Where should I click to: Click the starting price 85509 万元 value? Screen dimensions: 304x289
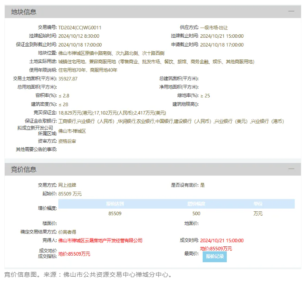pyautogui.click(x=70, y=194)
